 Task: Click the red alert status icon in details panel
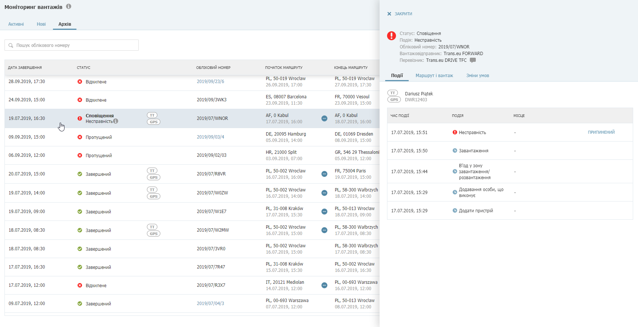click(392, 36)
